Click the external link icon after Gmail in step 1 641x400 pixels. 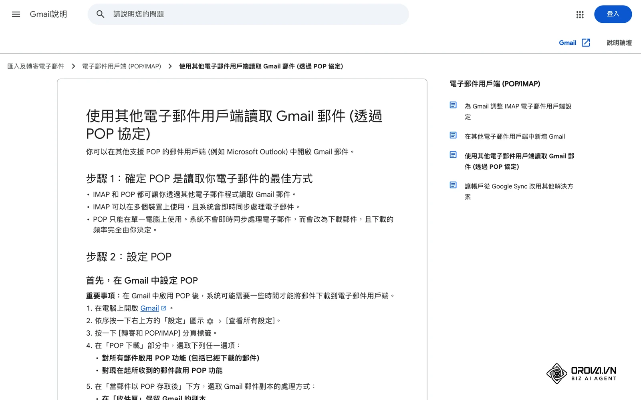163,308
